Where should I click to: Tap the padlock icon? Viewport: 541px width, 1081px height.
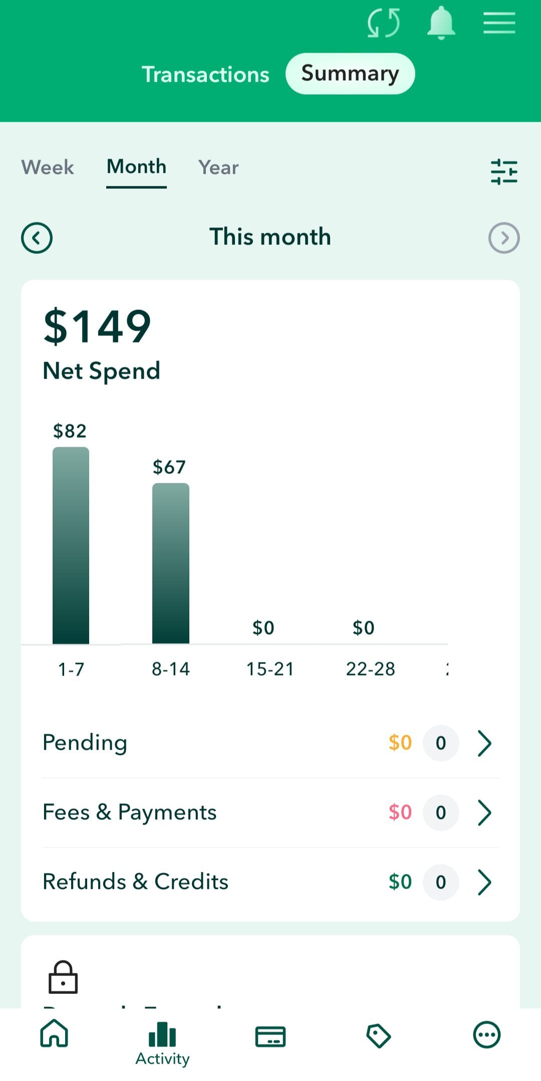(x=63, y=977)
